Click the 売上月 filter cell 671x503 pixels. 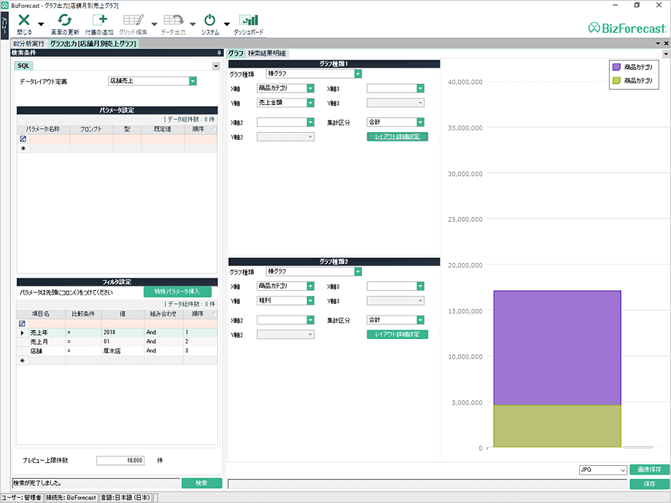point(47,342)
